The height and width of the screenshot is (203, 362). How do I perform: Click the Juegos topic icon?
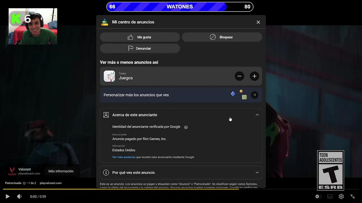click(109, 76)
